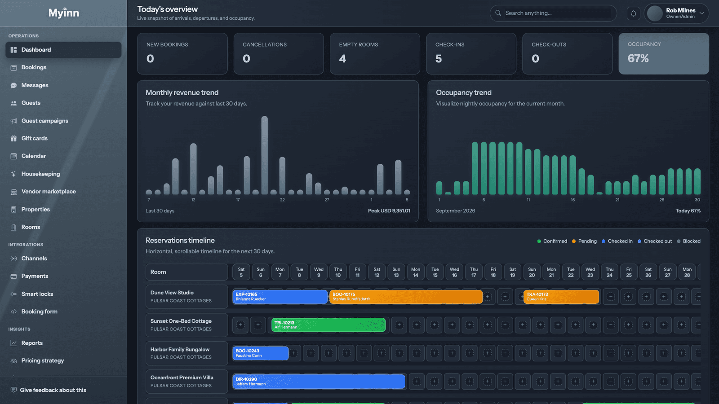This screenshot has height=404, width=719.
Task: Click the Channels broadcast icon
Action: point(13,259)
